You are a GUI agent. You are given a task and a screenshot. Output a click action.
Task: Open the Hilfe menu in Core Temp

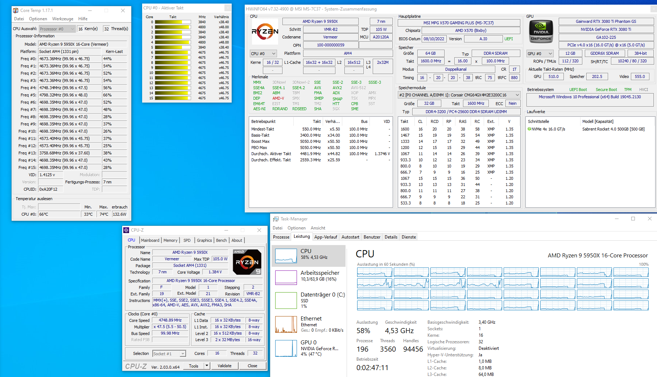point(83,19)
